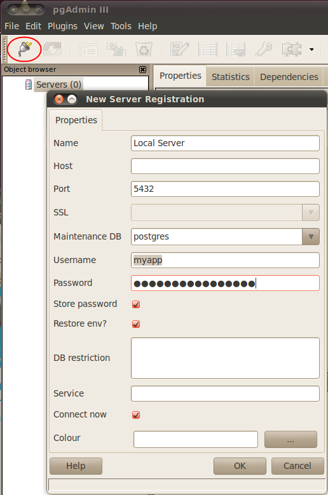
Task: Click the Maintenance wrench icon
Action: 264,50
